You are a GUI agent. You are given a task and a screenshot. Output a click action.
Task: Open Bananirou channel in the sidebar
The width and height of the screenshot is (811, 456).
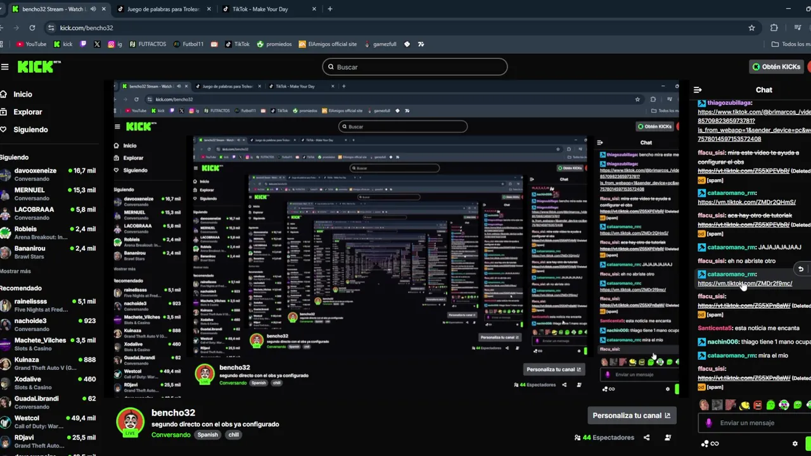point(48,252)
